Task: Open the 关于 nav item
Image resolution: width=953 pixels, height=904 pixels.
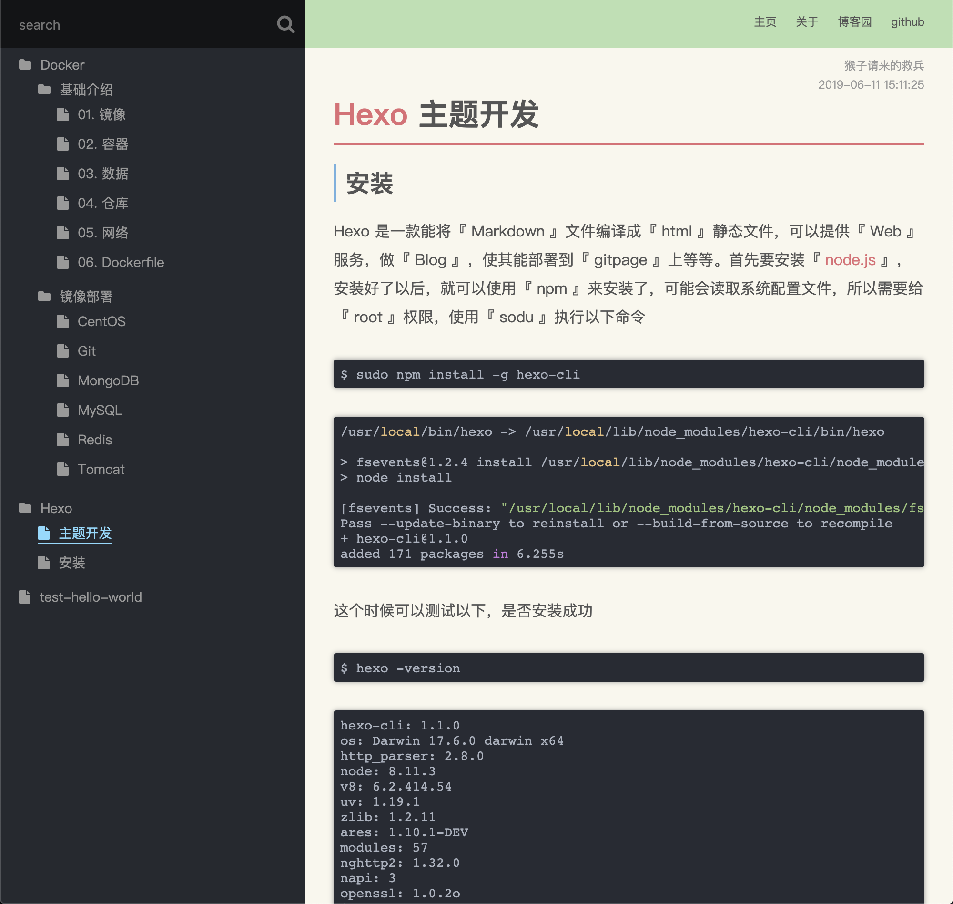Action: pyautogui.click(x=807, y=21)
